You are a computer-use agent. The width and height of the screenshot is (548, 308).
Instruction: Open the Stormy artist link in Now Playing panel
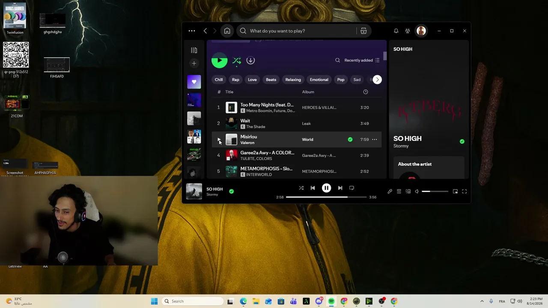tap(401, 146)
